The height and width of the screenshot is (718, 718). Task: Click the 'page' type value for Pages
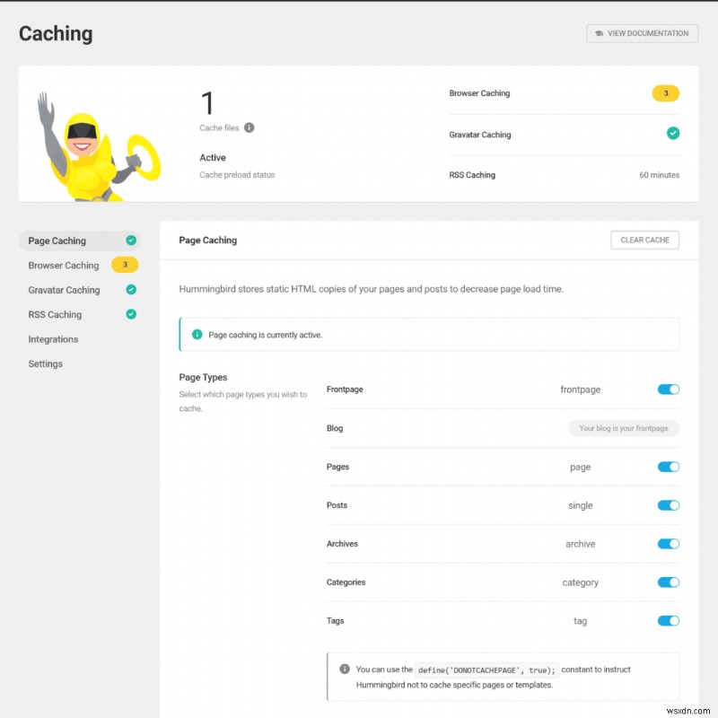pos(580,468)
